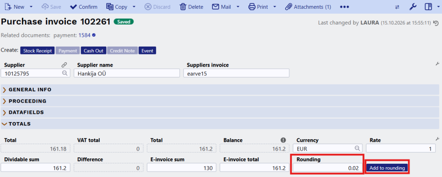Image resolution: width=442 pixels, height=177 pixels.
Task: Click the Supplier field search magnifier
Action: [x=65, y=73]
